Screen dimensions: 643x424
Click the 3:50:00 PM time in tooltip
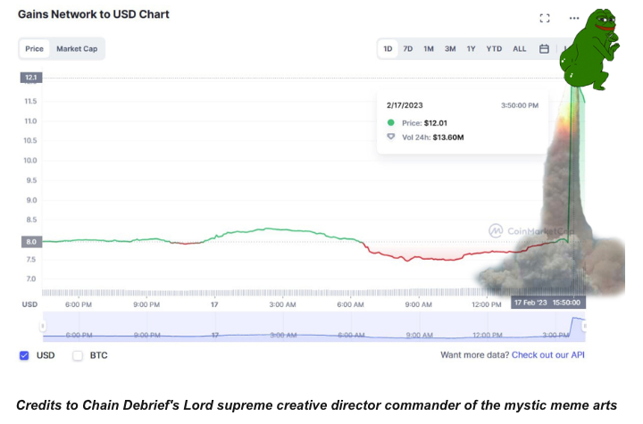pyautogui.click(x=520, y=105)
